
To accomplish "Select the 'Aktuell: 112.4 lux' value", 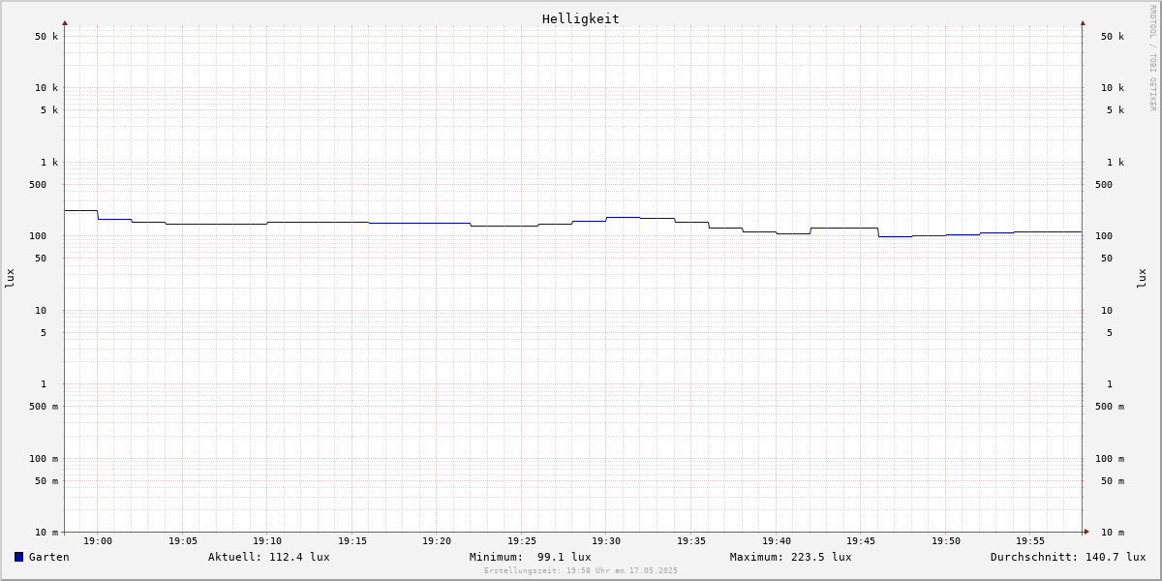I will [269, 557].
